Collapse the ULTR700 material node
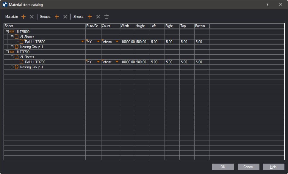Image resolution: width=288 pixels, height=174 pixels. (x=7, y=52)
